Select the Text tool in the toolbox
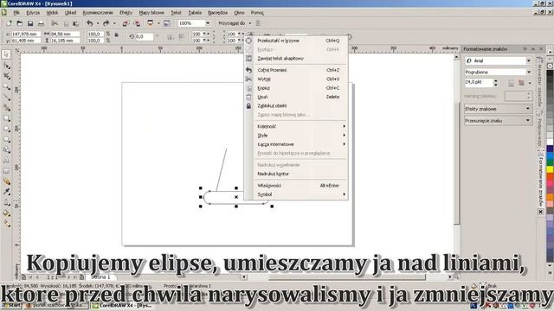The width and height of the screenshot is (554, 311). [x=6, y=161]
